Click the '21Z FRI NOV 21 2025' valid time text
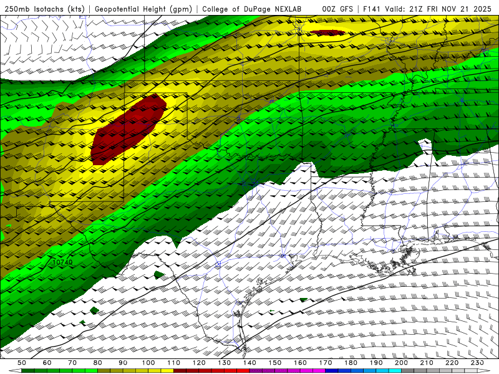Screen dimensions: 499x374 pyautogui.click(x=450, y=9)
